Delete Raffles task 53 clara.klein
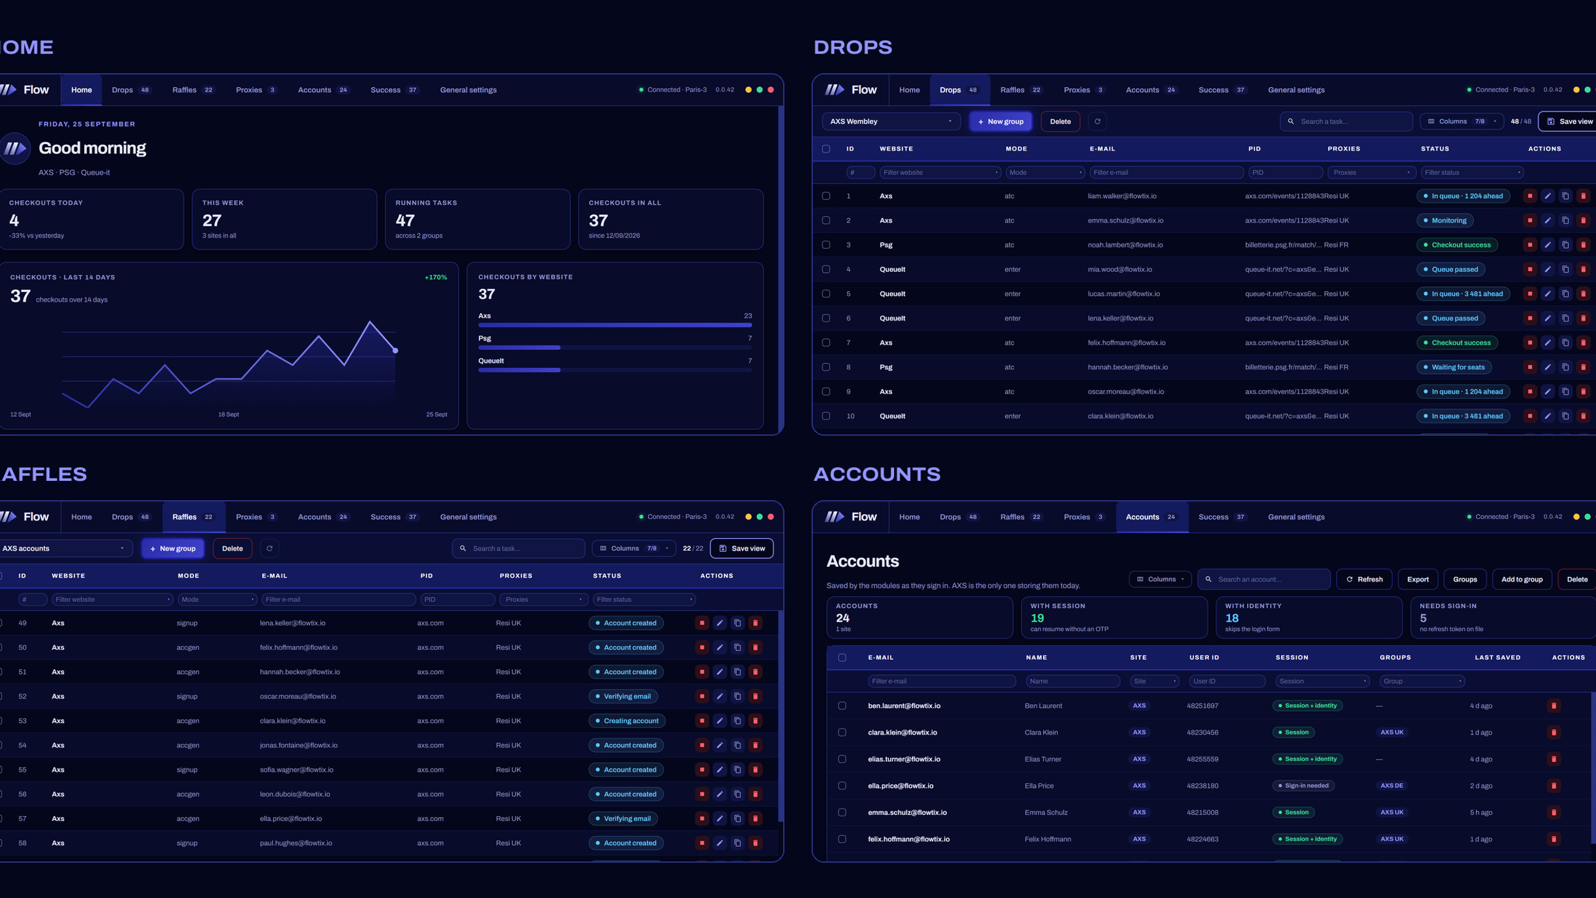 pos(756,721)
